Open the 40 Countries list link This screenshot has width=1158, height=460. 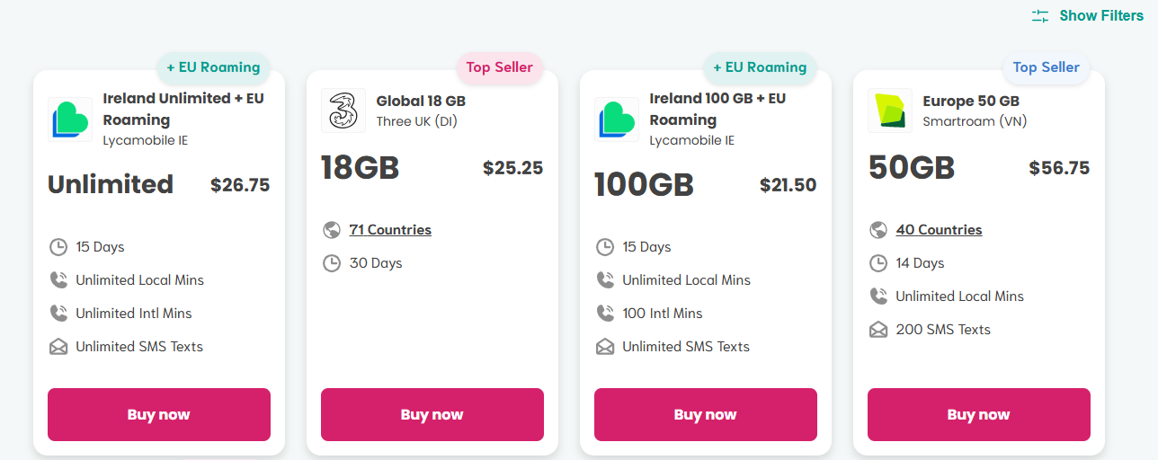tap(939, 230)
